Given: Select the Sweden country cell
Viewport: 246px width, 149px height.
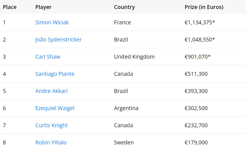Looking at the screenshot, I should click(124, 143).
